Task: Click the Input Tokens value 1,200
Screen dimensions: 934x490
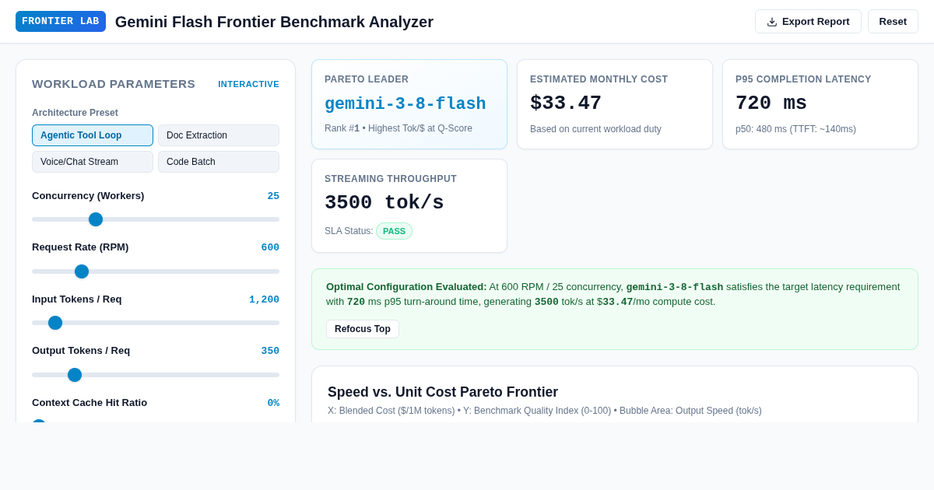Action: tap(264, 299)
